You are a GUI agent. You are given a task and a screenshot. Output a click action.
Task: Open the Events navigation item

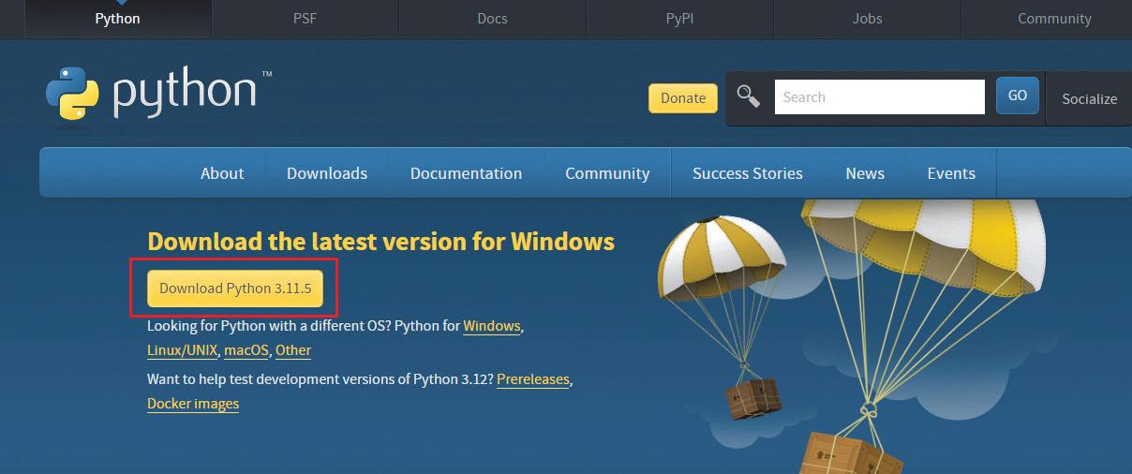[951, 173]
